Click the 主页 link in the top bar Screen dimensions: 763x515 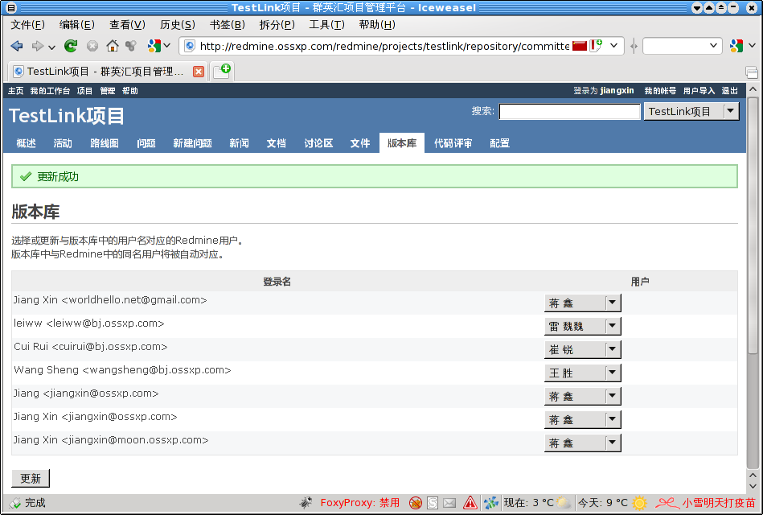click(x=15, y=91)
